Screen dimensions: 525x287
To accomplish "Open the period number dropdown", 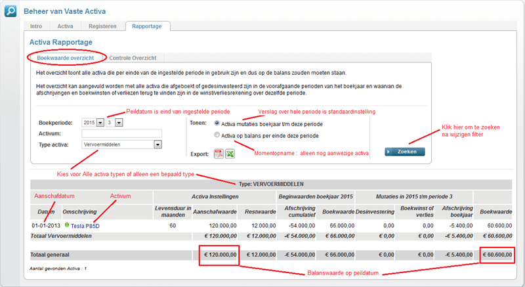I will tap(119, 123).
